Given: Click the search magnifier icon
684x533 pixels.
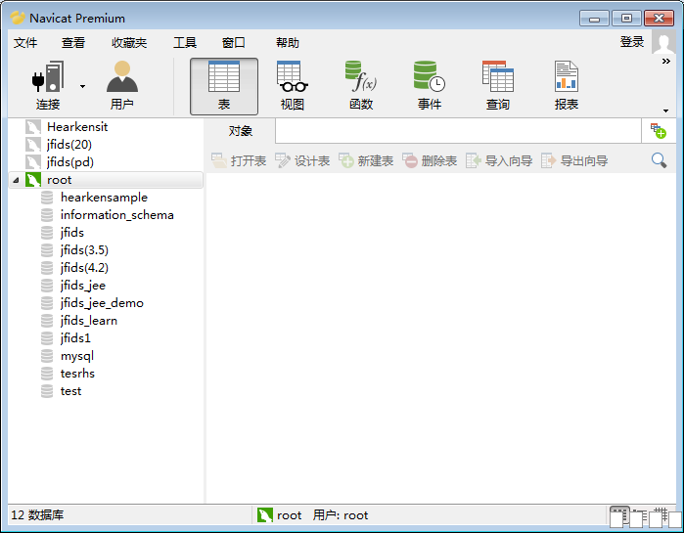Looking at the screenshot, I should [660, 160].
